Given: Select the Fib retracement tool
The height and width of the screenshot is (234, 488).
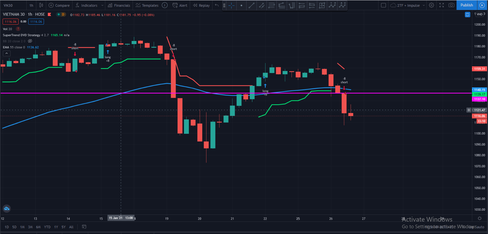Looking at the screenshot, I should (x=282, y=5).
